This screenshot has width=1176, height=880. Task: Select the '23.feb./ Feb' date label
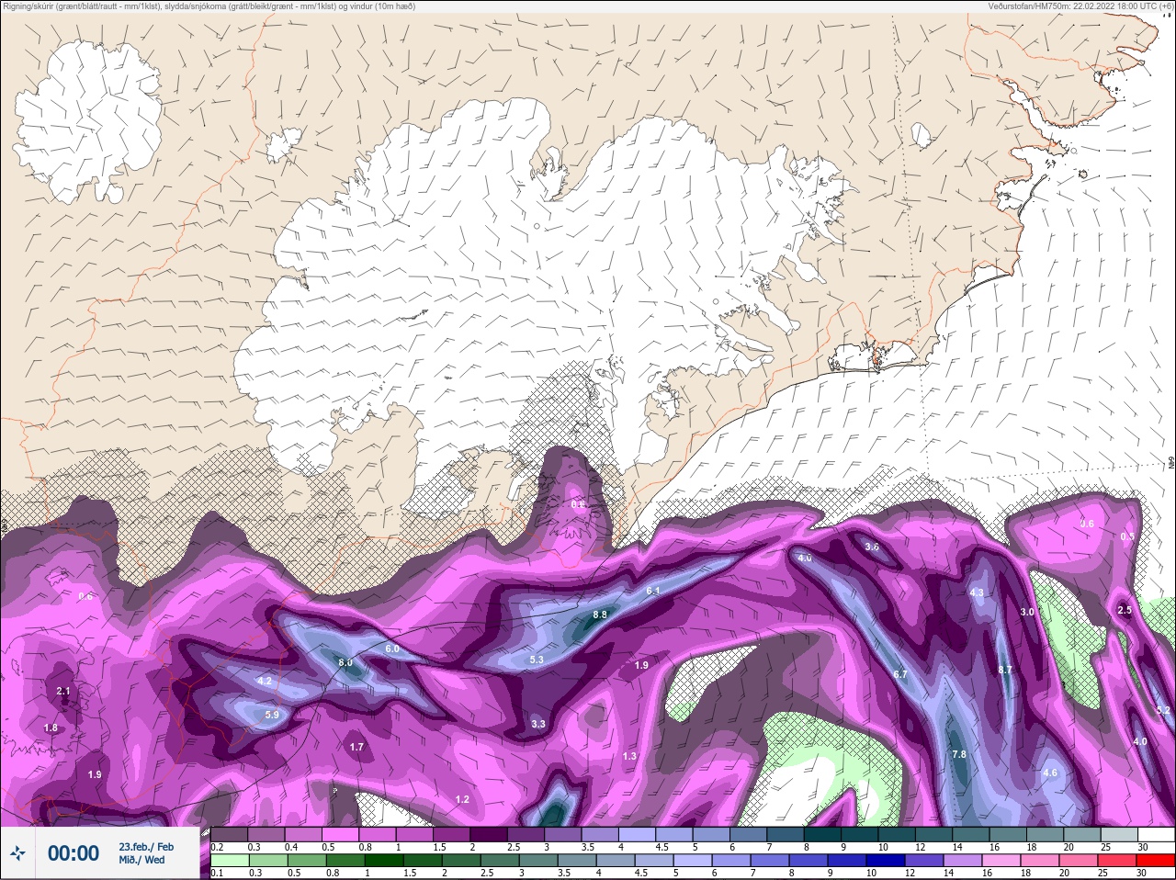[146, 846]
